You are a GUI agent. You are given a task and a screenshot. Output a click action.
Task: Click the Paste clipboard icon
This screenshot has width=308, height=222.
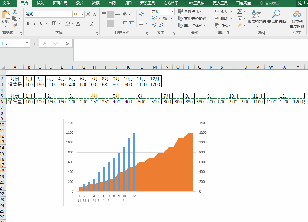pos(5,15)
